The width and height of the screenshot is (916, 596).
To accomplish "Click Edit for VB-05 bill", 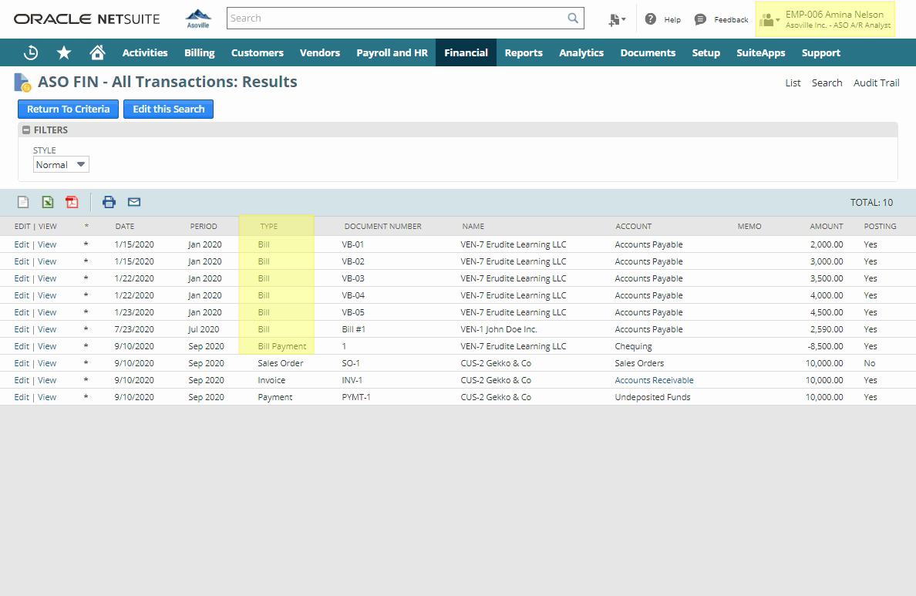I will click(22, 312).
